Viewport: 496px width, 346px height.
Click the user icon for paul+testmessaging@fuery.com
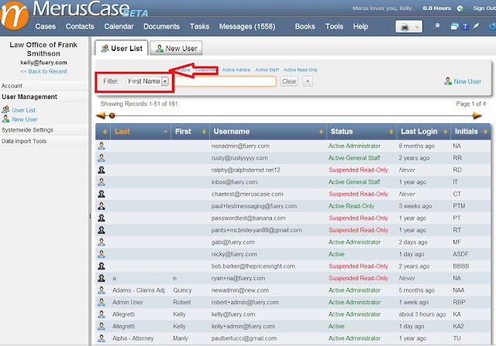(x=102, y=206)
